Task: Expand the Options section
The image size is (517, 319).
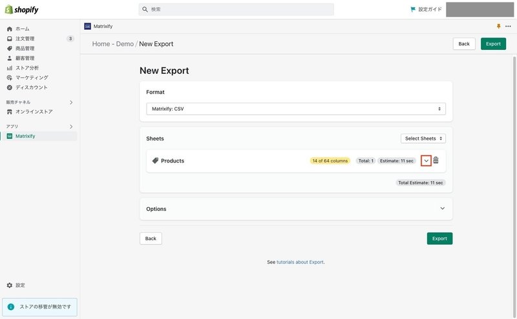Action: [296, 209]
